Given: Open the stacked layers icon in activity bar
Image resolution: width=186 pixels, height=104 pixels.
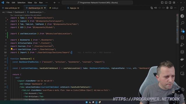Looking at the screenshot, I should tap(182, 52).
